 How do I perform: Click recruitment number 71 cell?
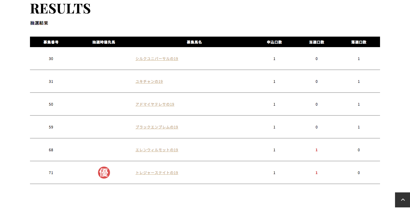click(51, 173)
